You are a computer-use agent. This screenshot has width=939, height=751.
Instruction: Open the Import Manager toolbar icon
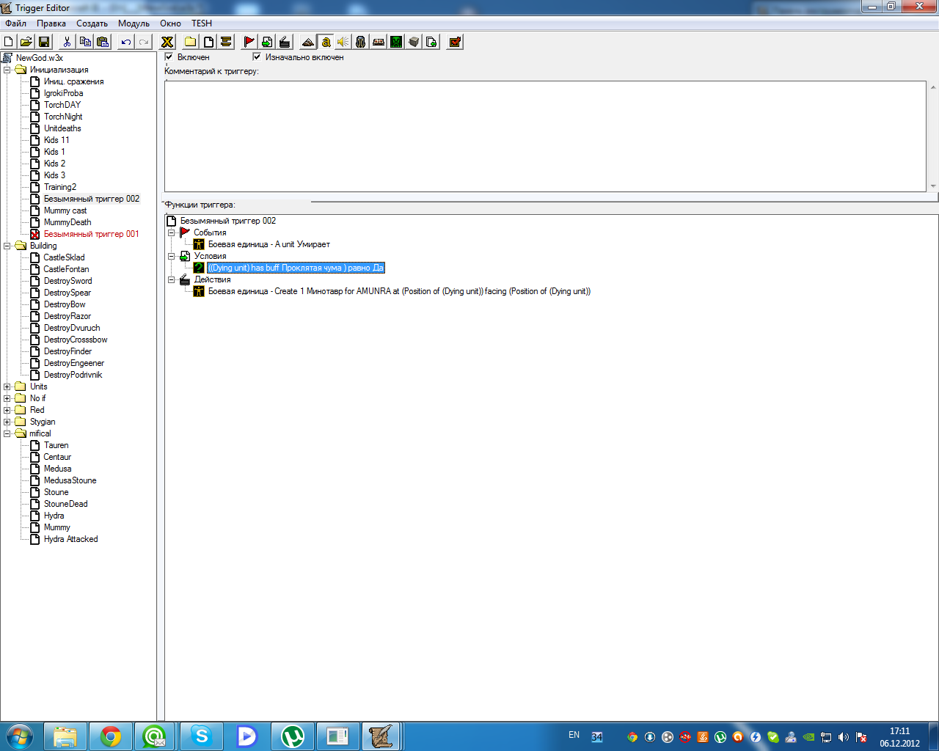point(431,42)
